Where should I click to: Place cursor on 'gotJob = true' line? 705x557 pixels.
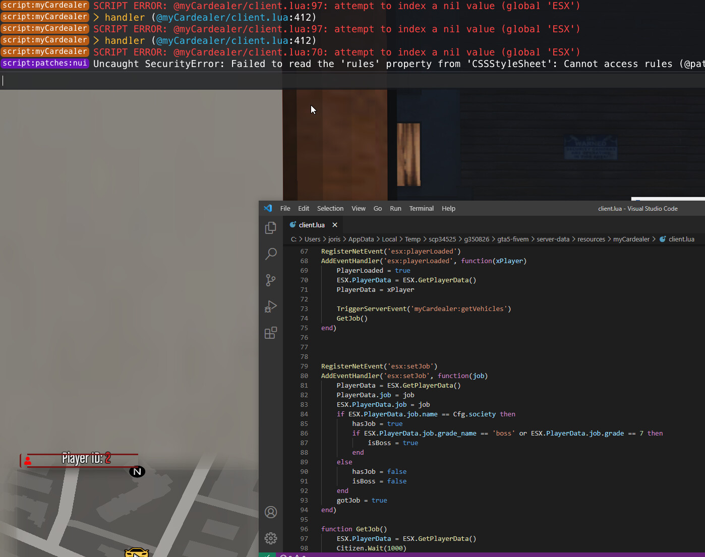(362, 500)
